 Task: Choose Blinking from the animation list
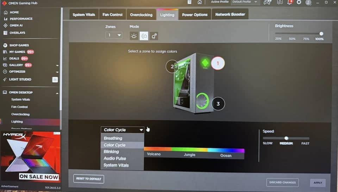(x=122, y=152)
